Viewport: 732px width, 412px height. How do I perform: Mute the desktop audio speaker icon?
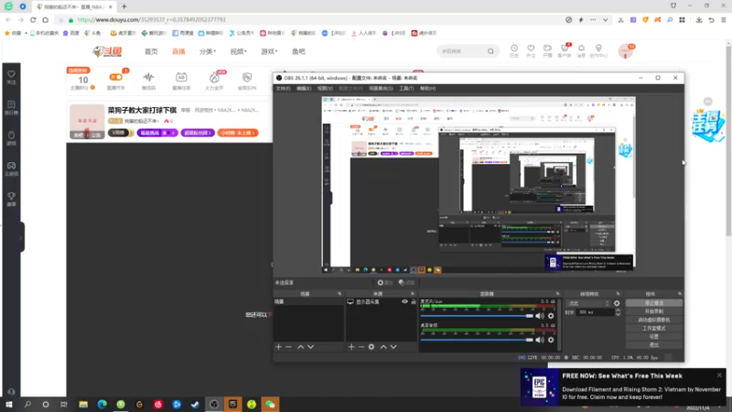540,340
